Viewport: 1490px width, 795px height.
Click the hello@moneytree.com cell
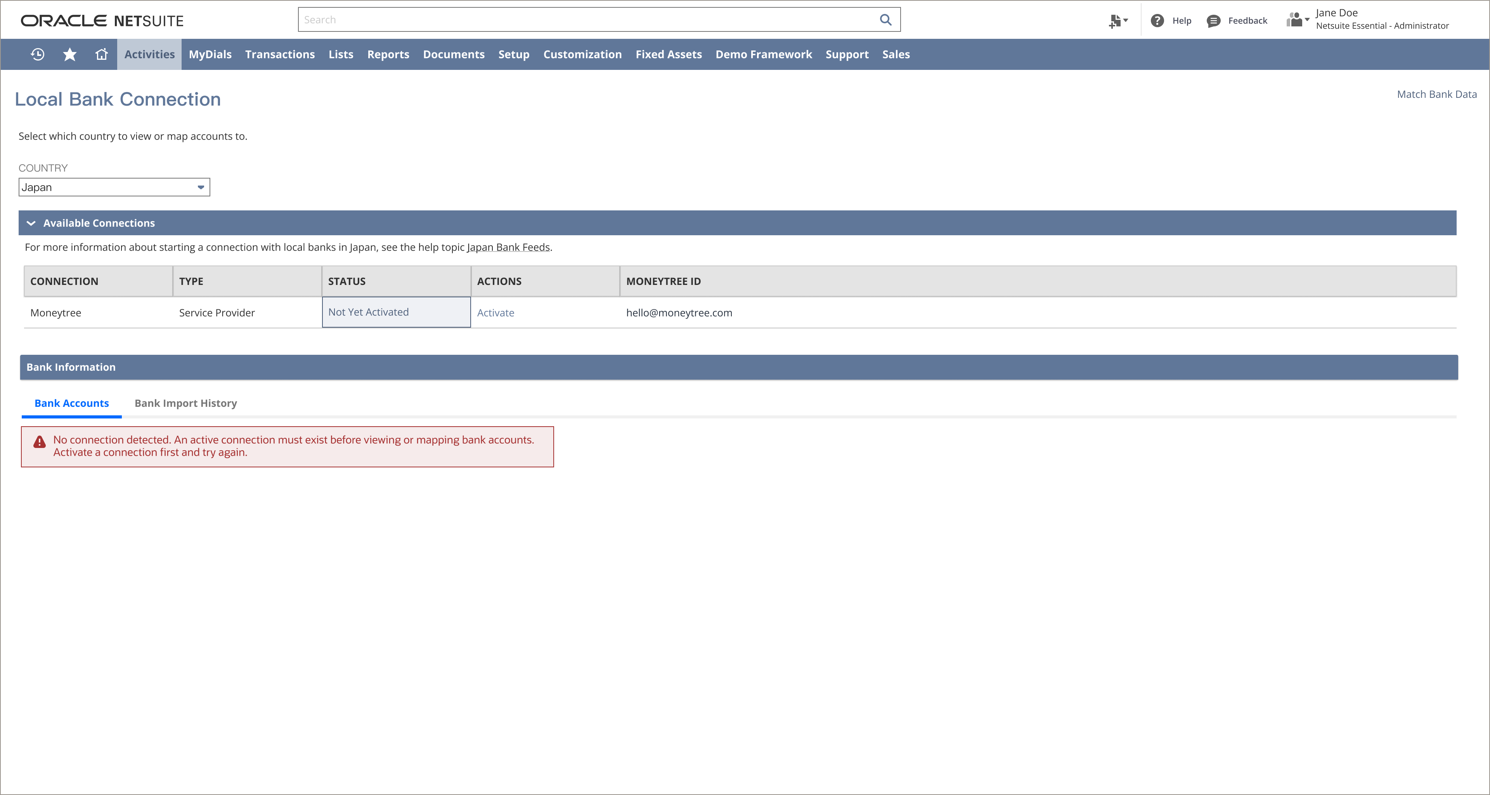(x=679, y=313)
